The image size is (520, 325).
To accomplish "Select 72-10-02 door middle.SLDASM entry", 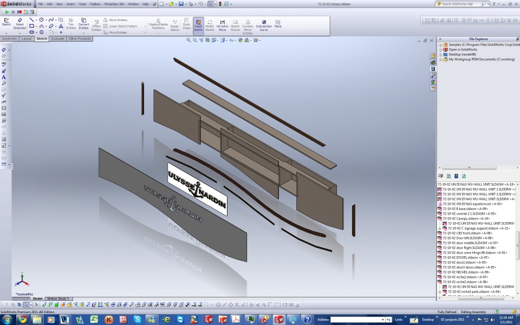I will (x=469, y=243).
